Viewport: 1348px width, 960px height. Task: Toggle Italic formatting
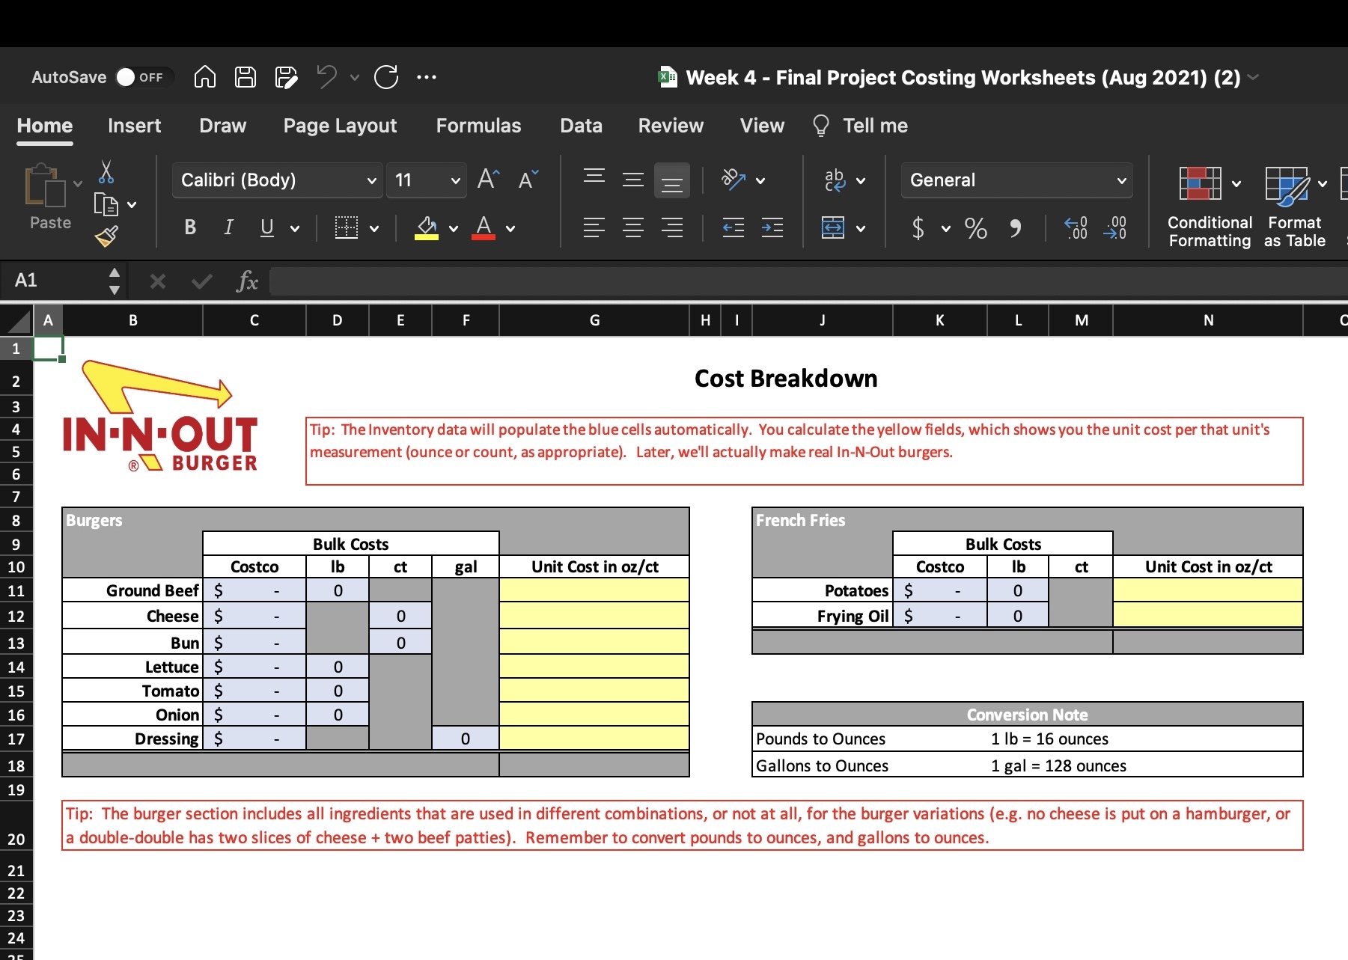coord(228,227)
